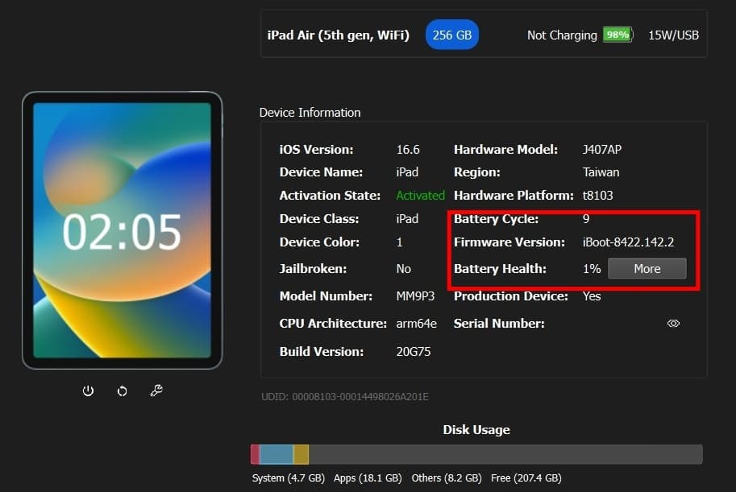The width and height of the screenshot is (736, 492).
Task: Click the Jailbroken value No
Action: point(403,269)
